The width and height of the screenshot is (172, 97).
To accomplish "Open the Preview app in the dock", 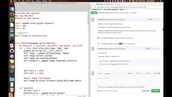I will (12, 30).
